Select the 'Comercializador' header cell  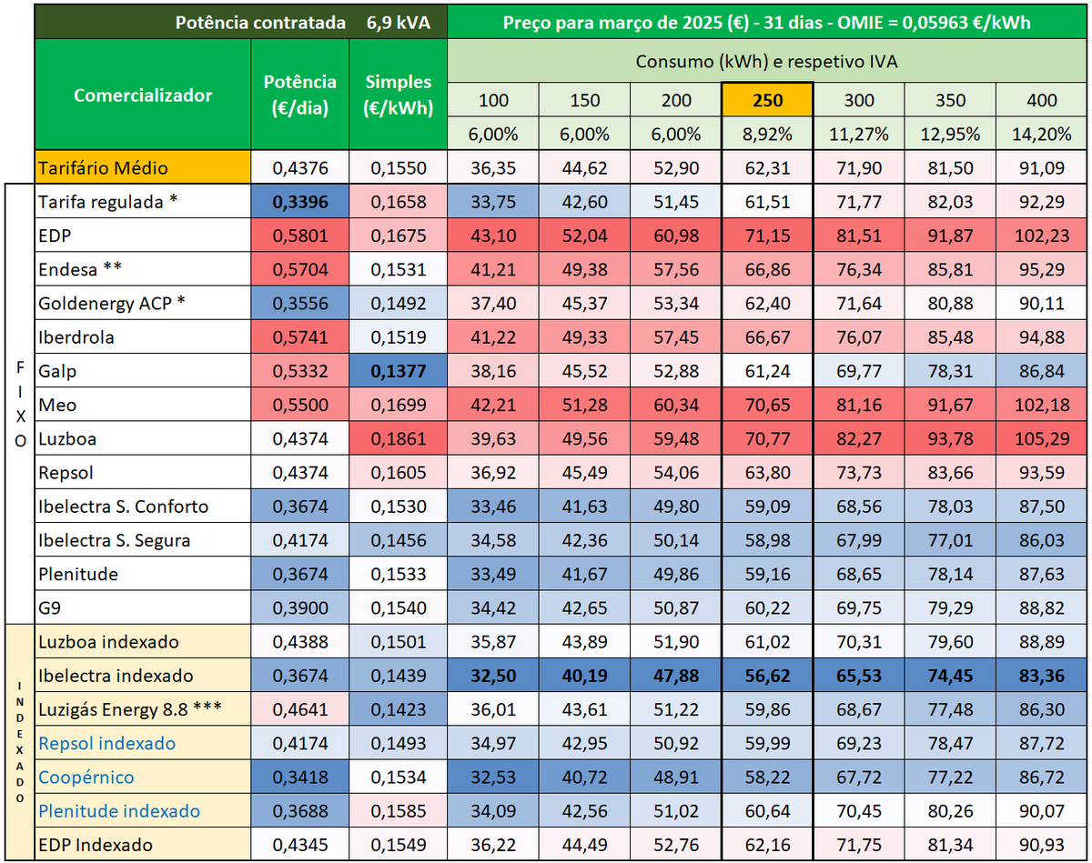(143, 95)
